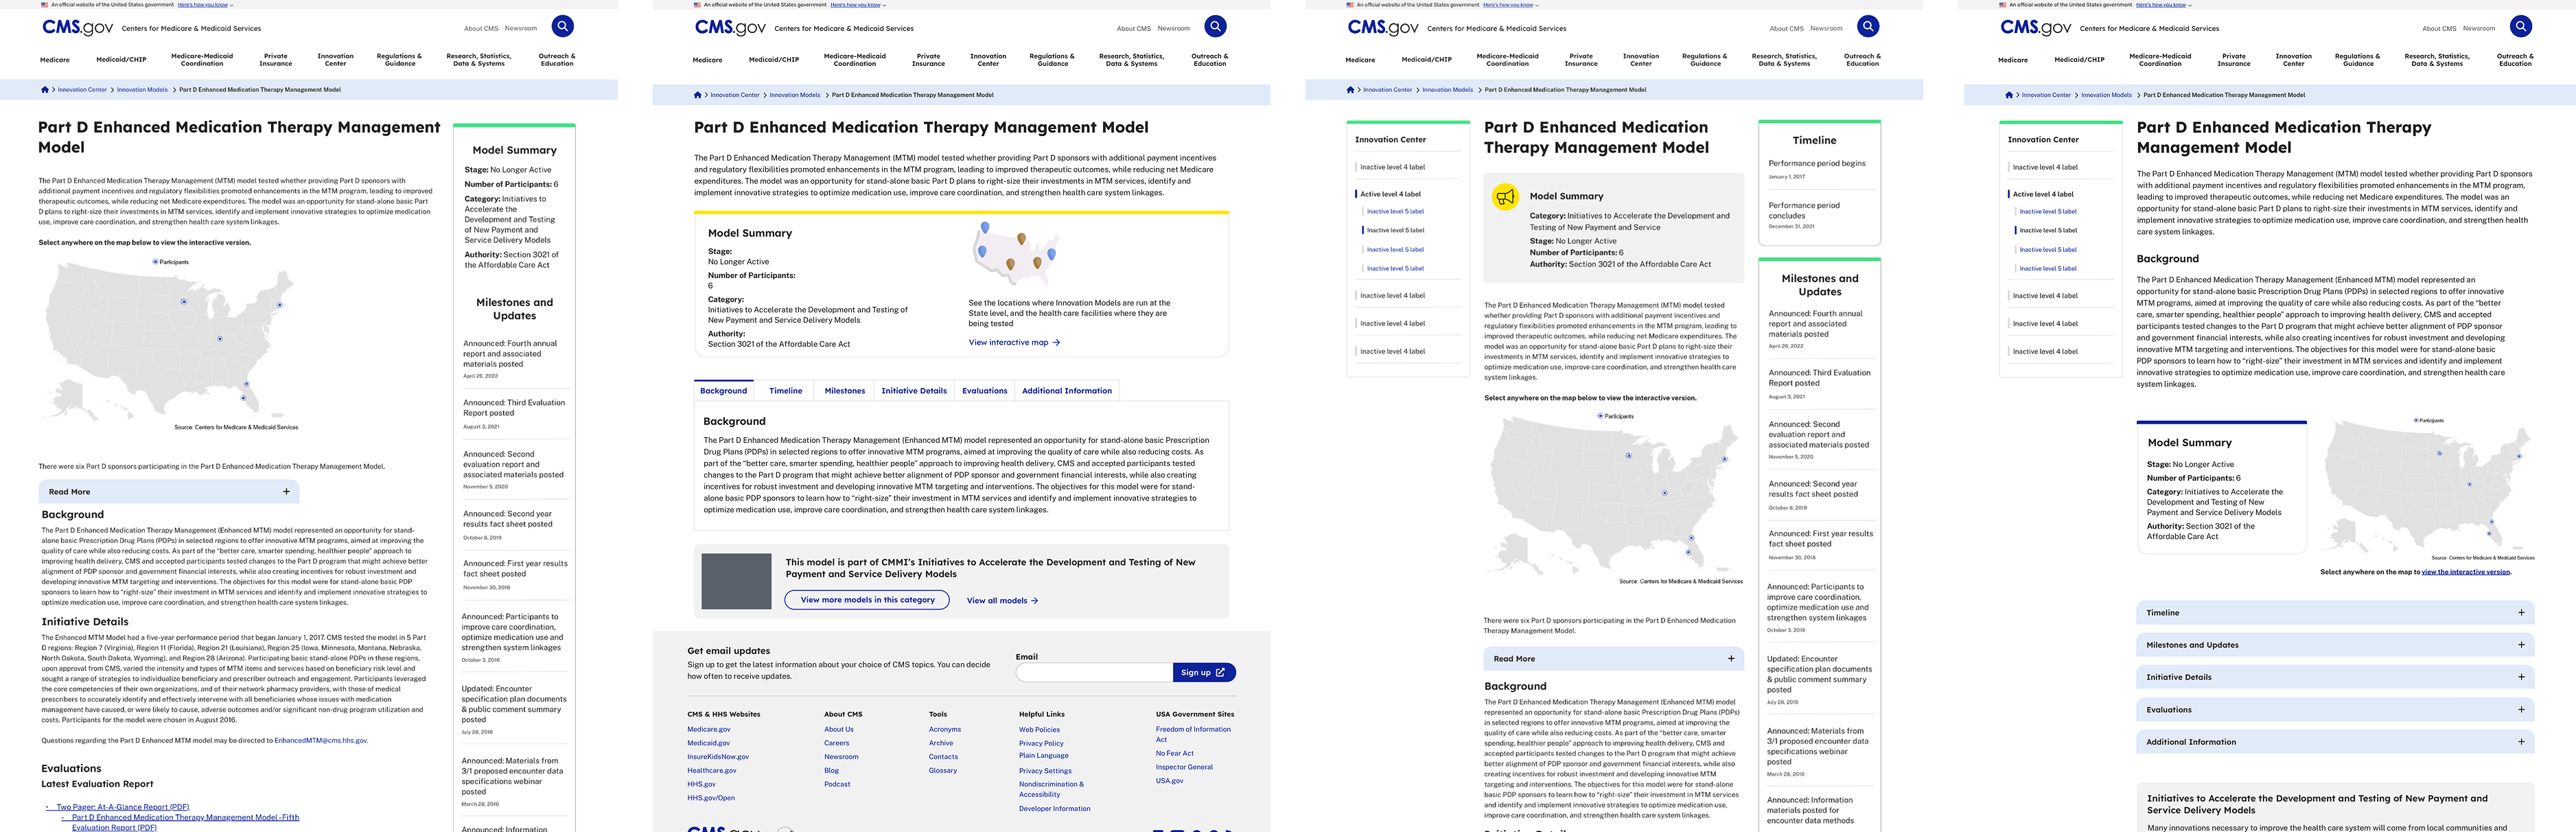Image resolution: width=2576 pixels, height=832 pixels.
Task: Expand Timeline accordion in fourth mockup
Action: [2335, 612]
